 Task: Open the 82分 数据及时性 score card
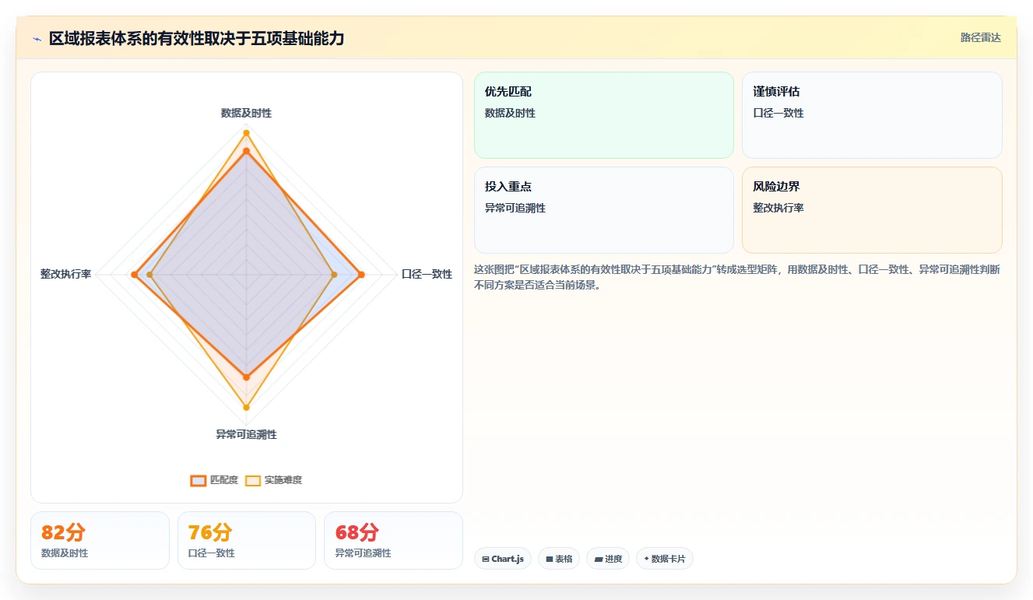click(100, 540)
